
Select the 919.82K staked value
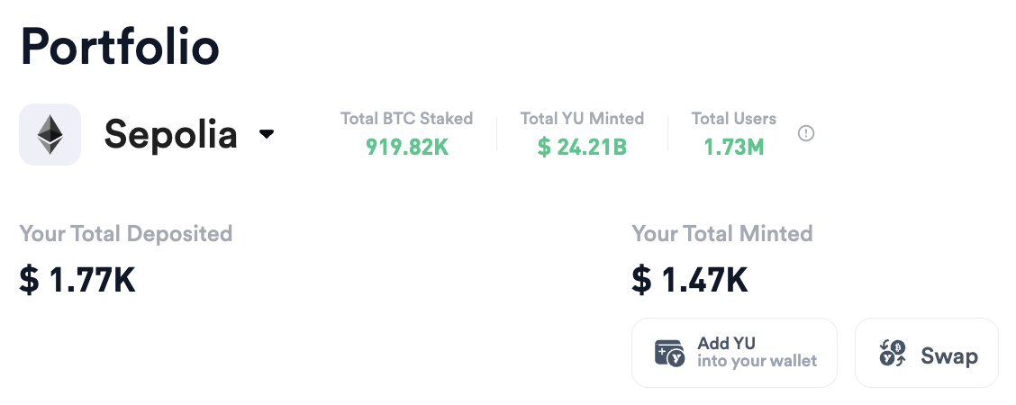pos(407,147)
